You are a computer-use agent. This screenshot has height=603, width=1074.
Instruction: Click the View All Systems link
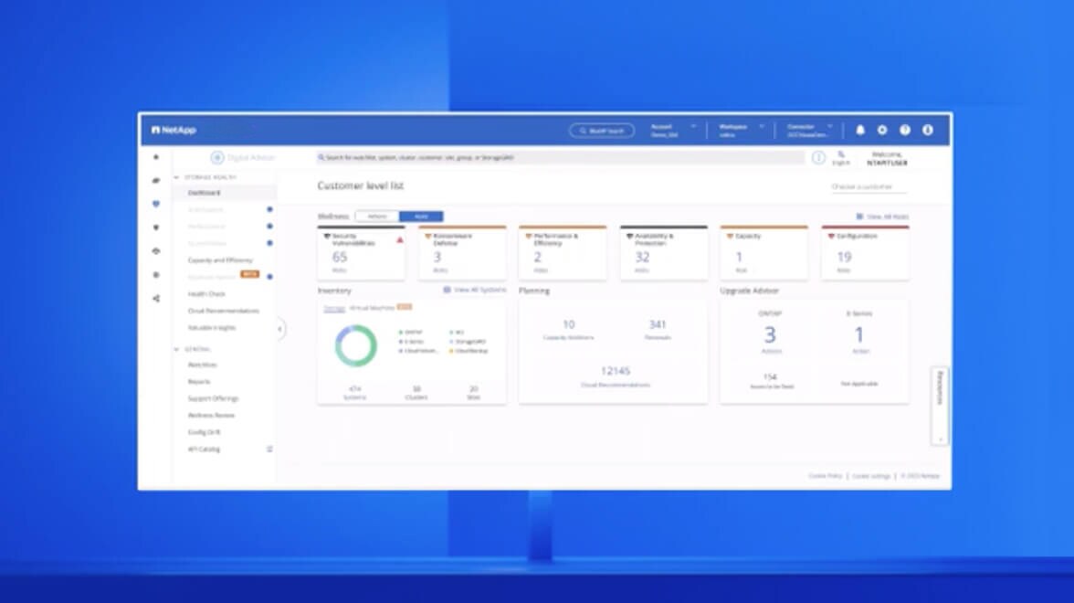(x=475, y=290)
